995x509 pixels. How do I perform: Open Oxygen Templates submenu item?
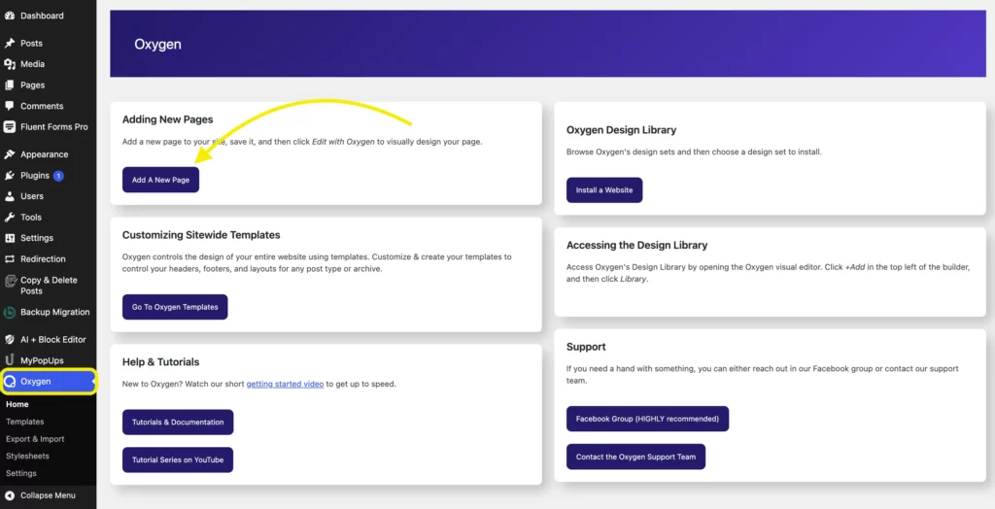24,422
